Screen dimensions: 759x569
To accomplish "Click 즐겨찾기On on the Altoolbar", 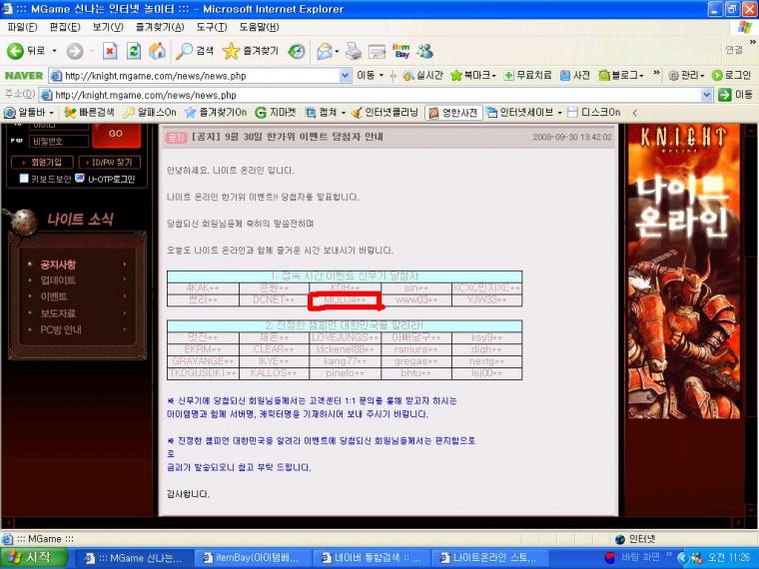I will 216,112.
